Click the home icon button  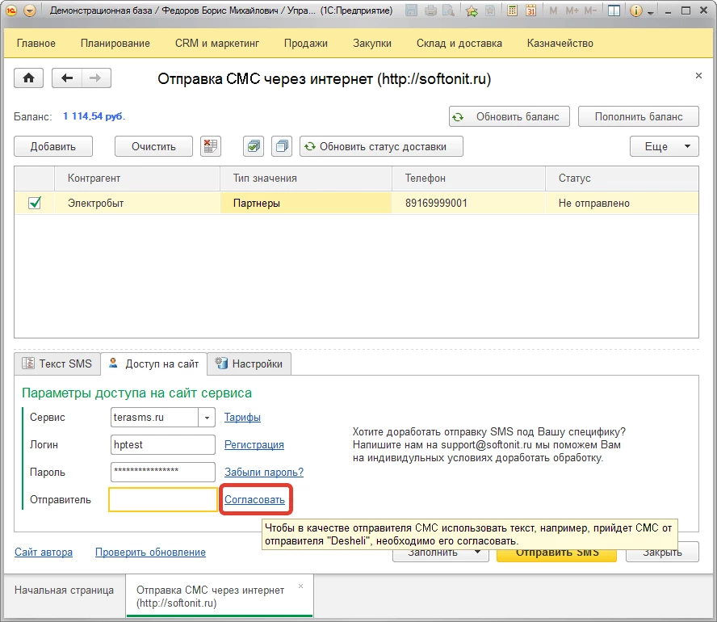pos(29,78)
